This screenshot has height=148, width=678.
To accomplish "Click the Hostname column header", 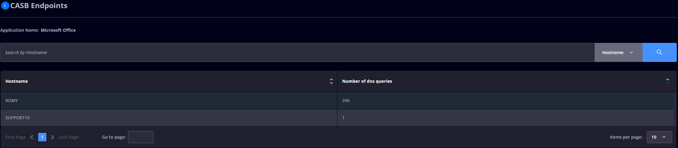I will 17,81.
